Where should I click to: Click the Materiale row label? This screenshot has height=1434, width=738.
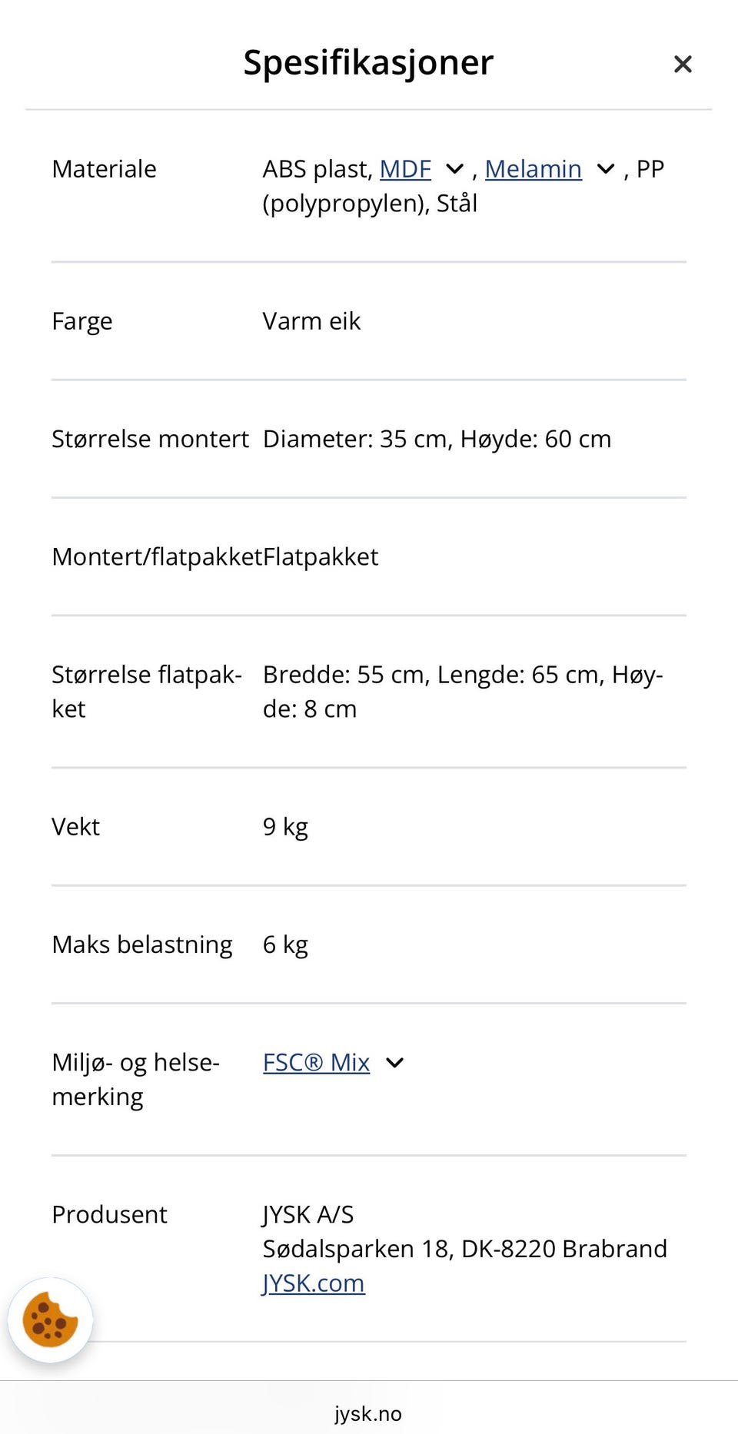(x=104, y=169)
